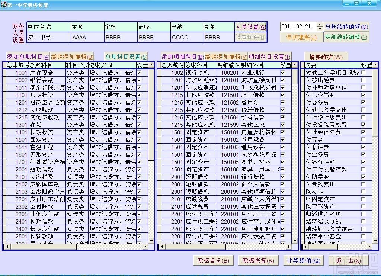Click 添加明细科目(B) button
This screenshot has width=381, height=276.
coord(182,57)
